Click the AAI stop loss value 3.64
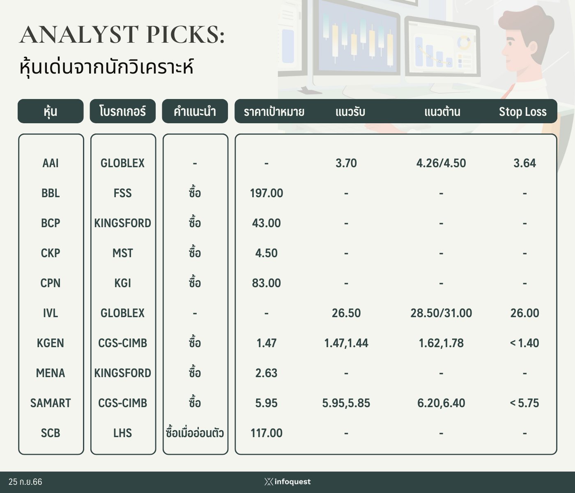 [x=524, y=163]
